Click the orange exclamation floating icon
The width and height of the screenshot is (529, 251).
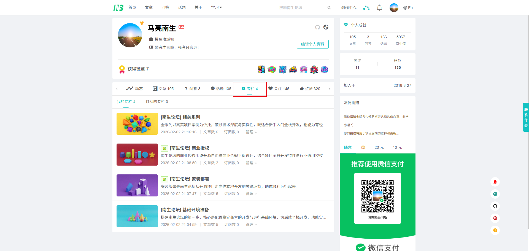(x=495, y=230)
